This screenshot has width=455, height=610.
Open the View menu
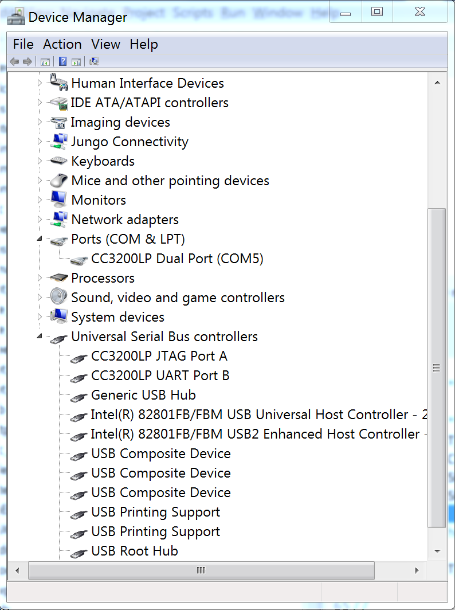click(105, 44)
